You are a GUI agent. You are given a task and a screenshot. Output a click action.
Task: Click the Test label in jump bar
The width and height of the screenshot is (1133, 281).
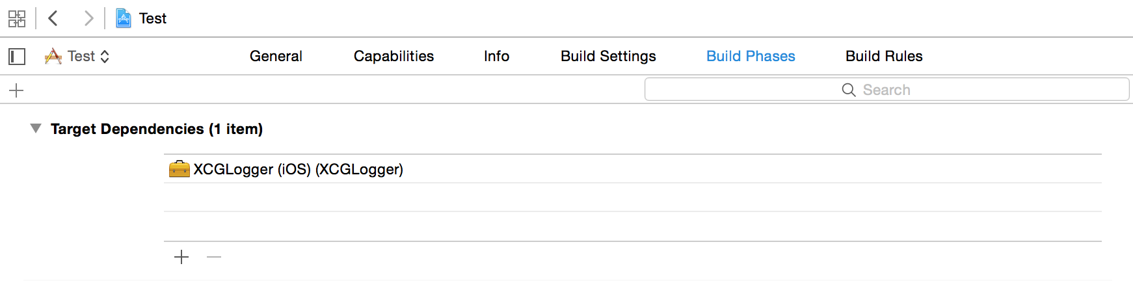[153, 18]
